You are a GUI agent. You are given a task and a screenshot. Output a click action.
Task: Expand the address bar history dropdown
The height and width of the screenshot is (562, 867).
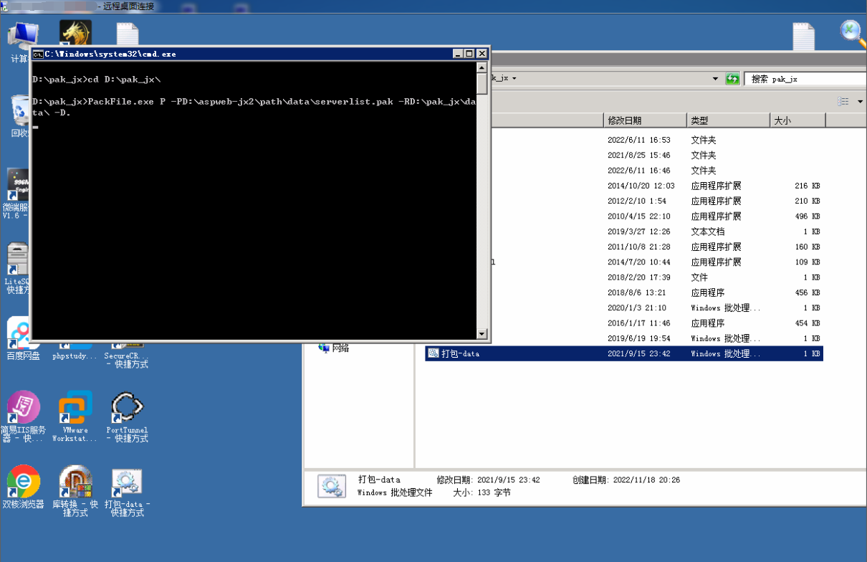715,79
